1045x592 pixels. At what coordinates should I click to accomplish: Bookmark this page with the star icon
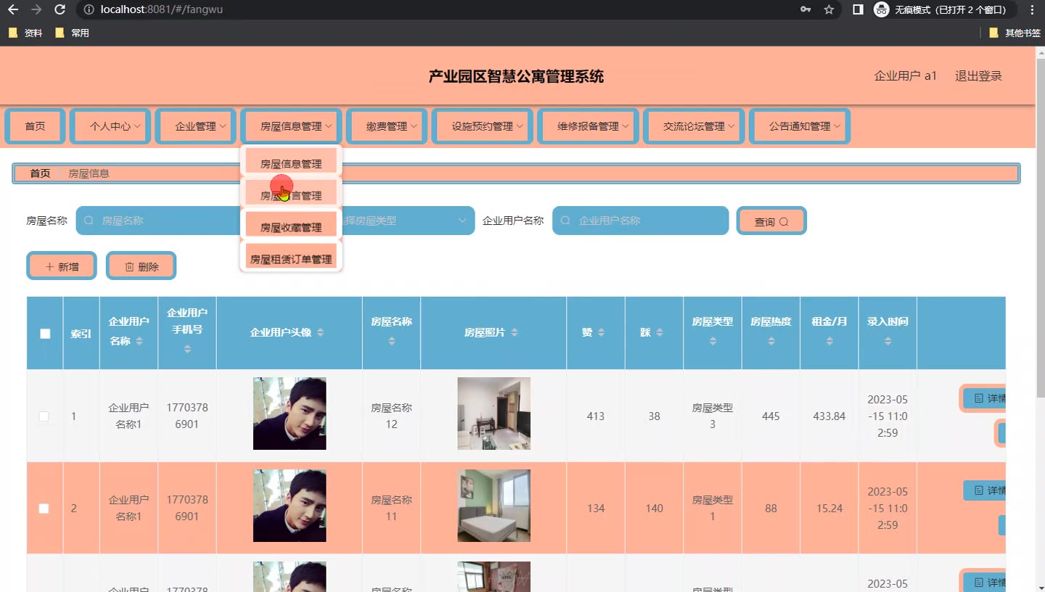tap(829, 9)
